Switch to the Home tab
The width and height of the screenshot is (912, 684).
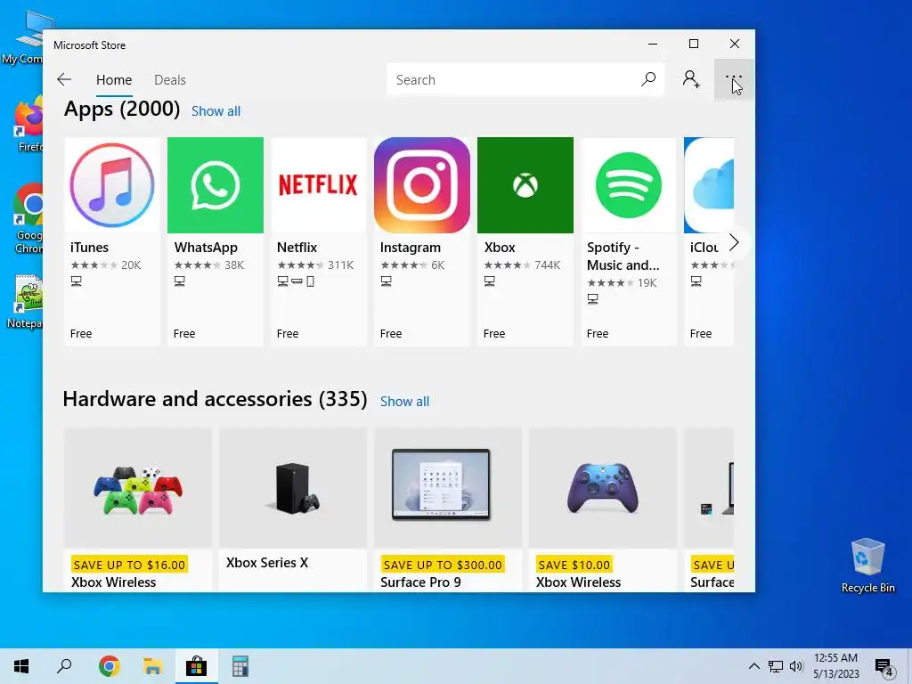tap(114, 79)
